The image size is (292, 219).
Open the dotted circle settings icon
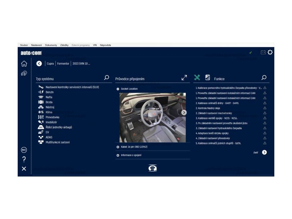(270, 52)
